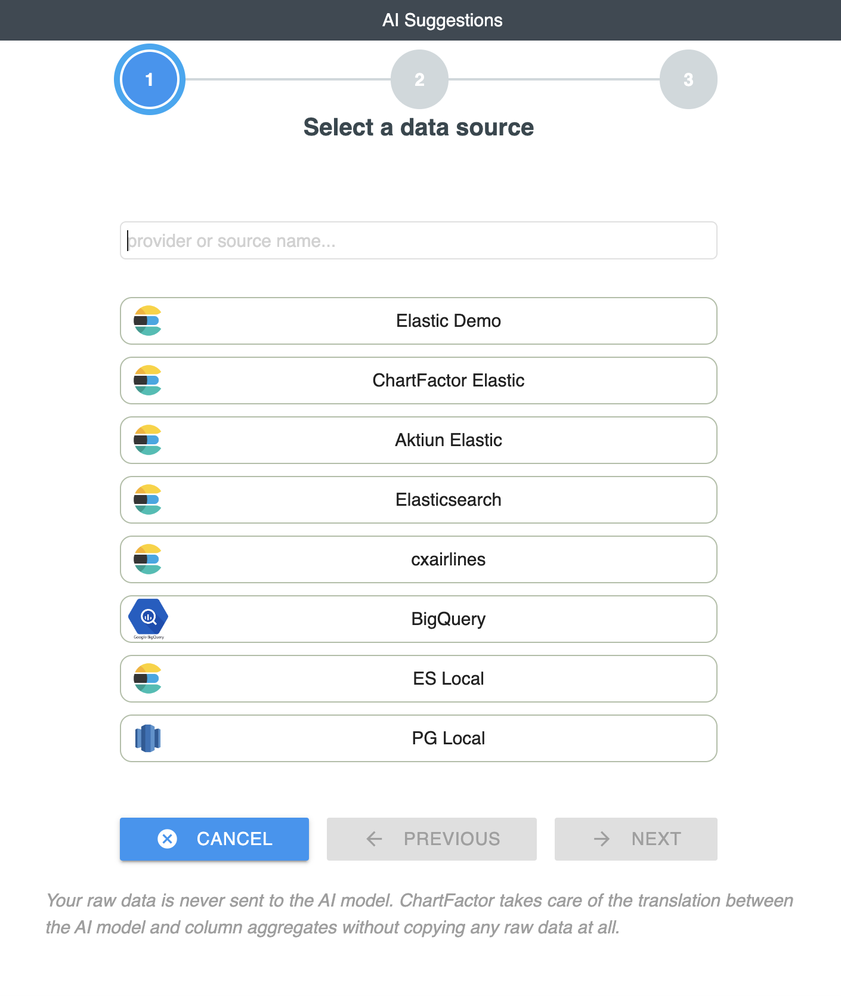The width and height of the screenshot is (841, 996).
Task: Go to wizard step 1 circle
Action: click(150, 79)
